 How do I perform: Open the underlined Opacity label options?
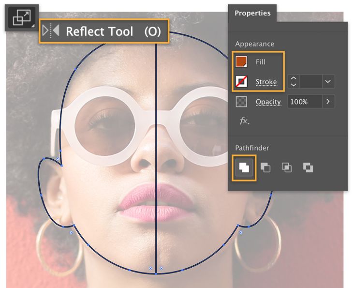pyautogui.click(x=268, y=102)
